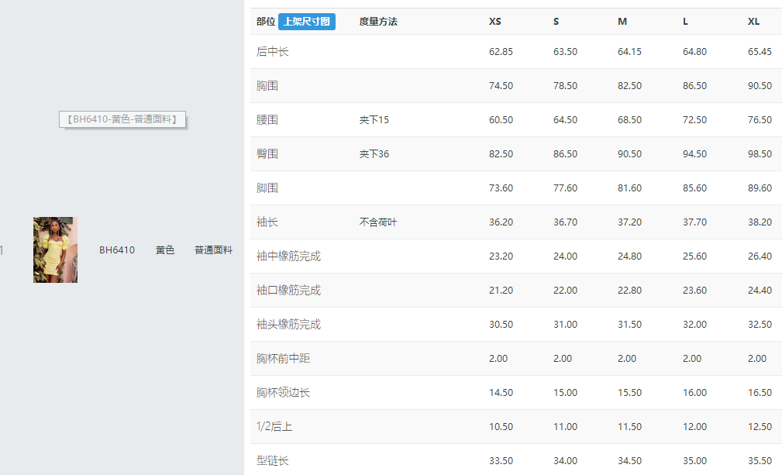Click the 76.50 XL value in 腰围 row
The width and height of the screenshot is (782, 475).
[760, 119]
